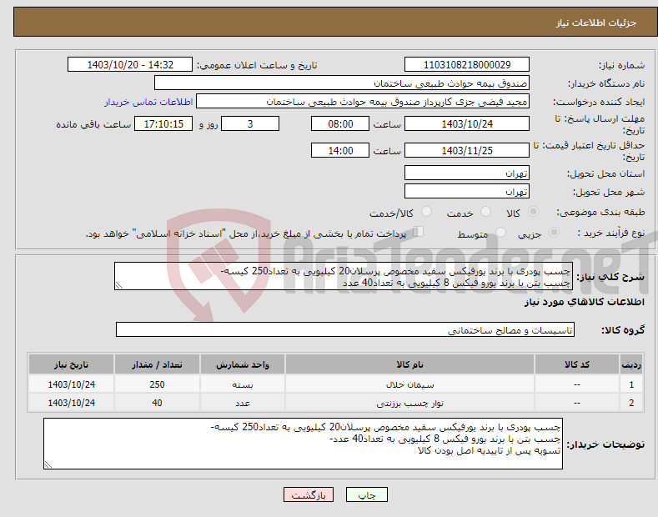The height and width of the screenshot is (517, 658).
Task: Click the unit cell عدد
Action: 243,403
